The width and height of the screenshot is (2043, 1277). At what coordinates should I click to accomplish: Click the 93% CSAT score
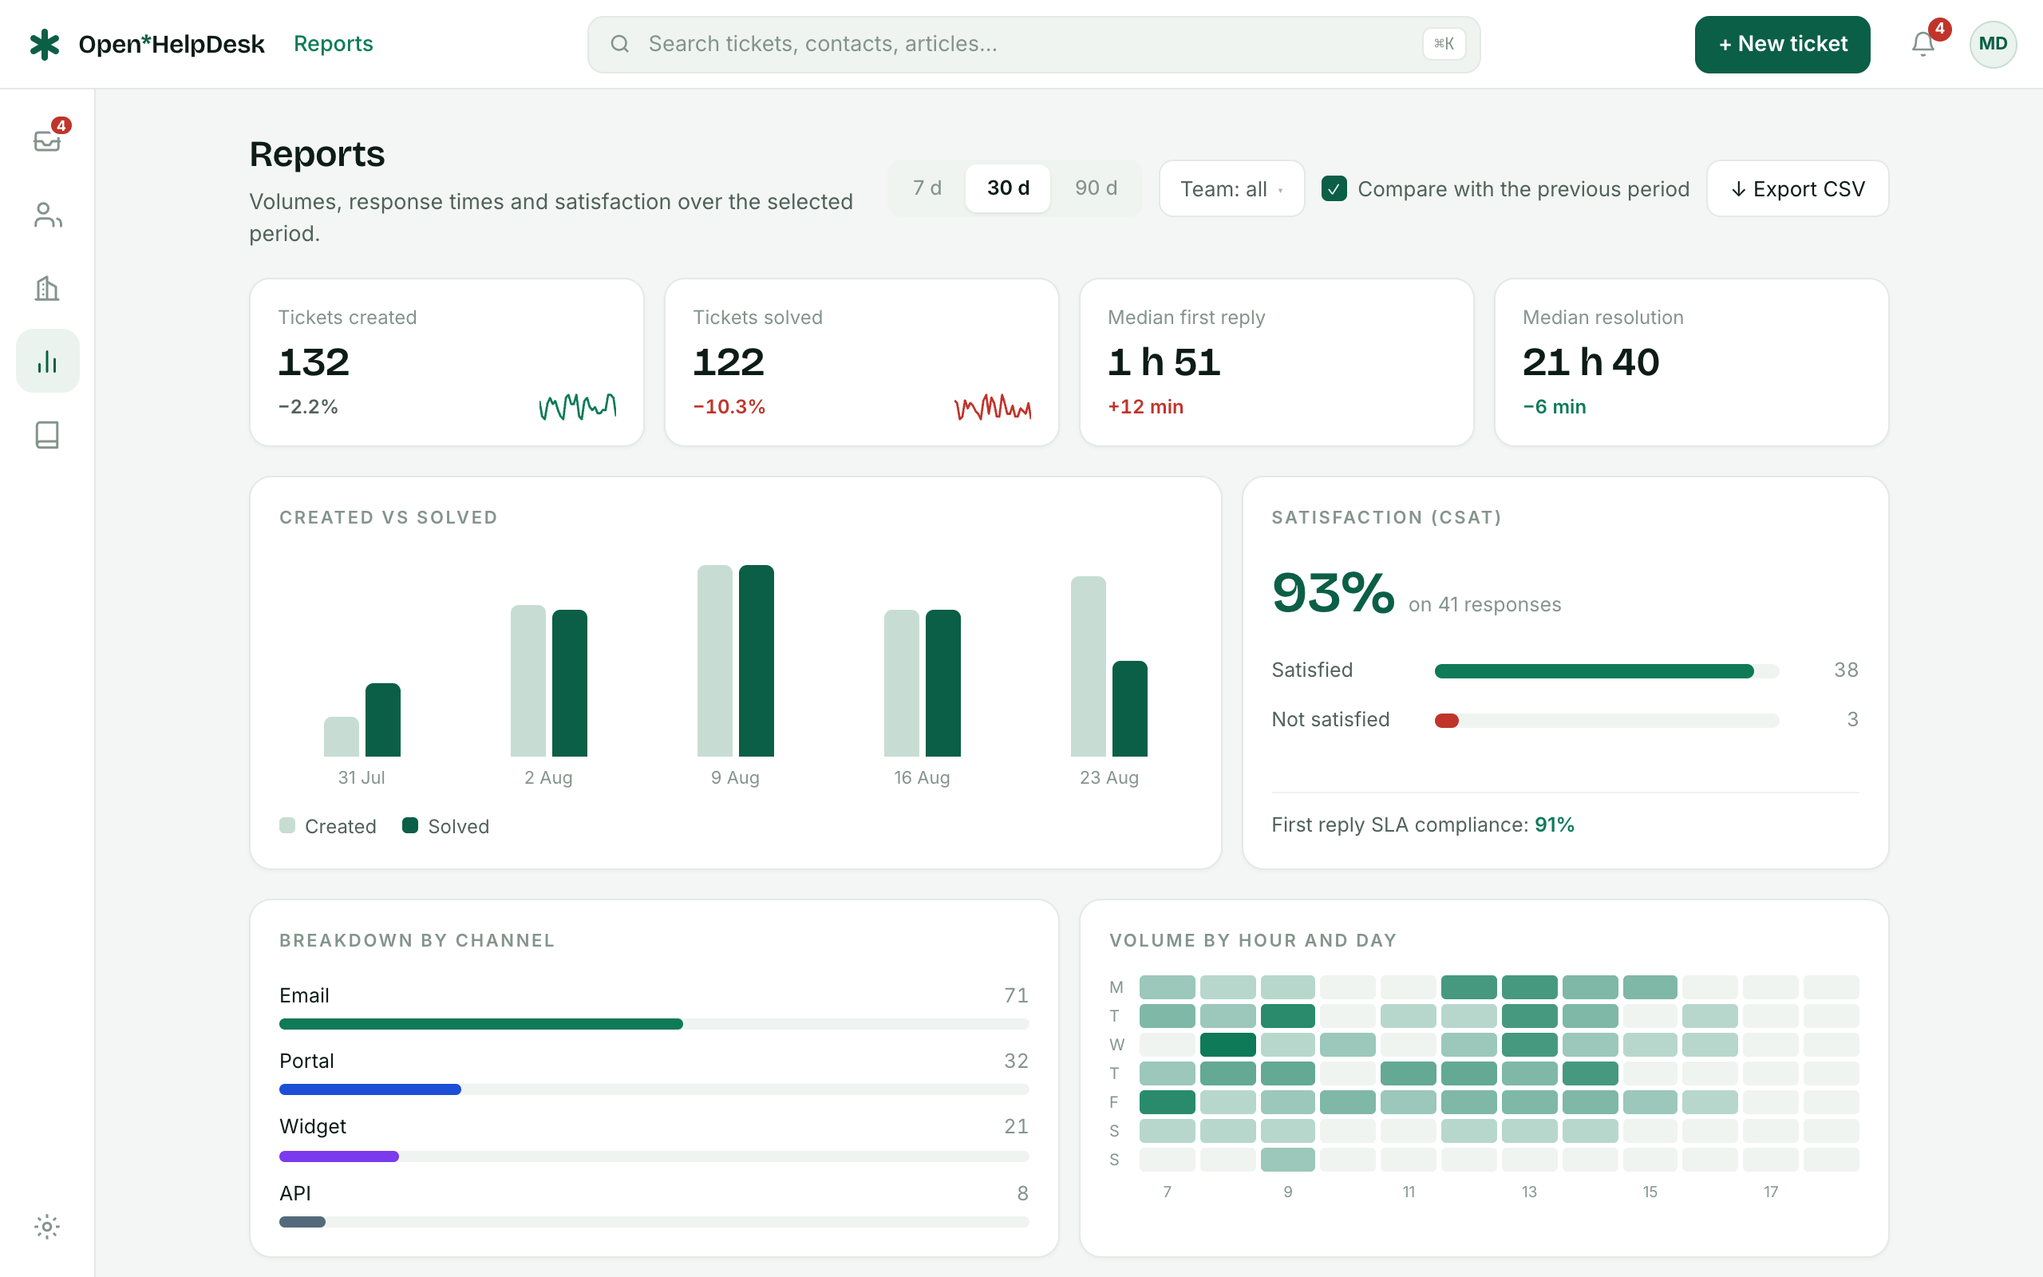pyautogui.click(x=1333, y=592)
